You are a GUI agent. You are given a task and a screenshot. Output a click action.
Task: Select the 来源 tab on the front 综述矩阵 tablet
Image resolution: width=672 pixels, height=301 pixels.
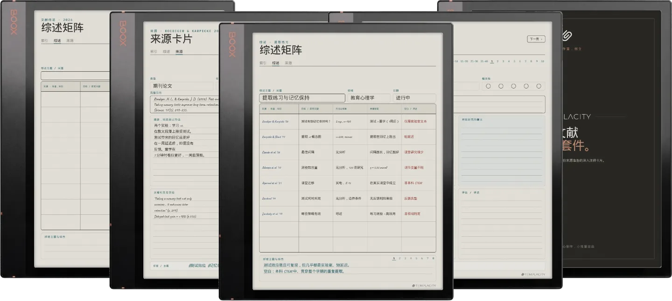[288, 63]
